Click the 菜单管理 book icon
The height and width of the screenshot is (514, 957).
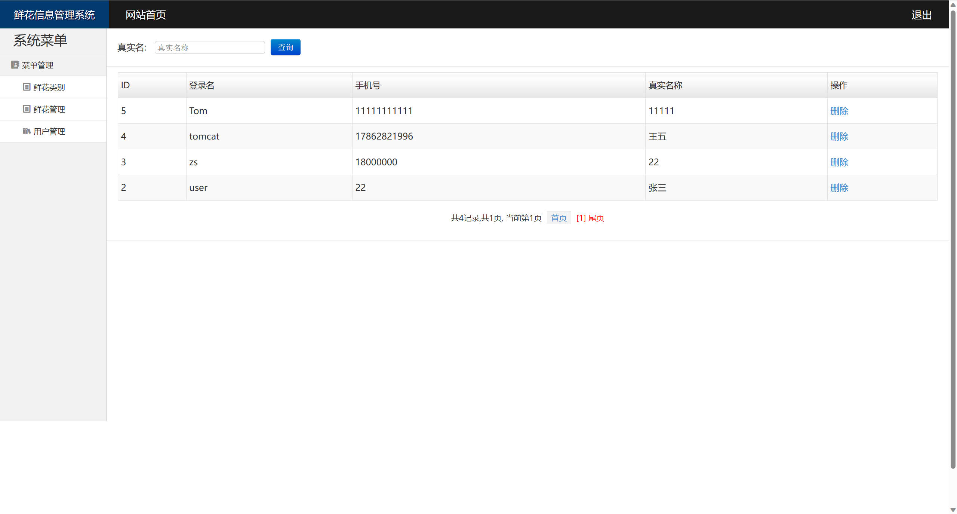point(15,65)
